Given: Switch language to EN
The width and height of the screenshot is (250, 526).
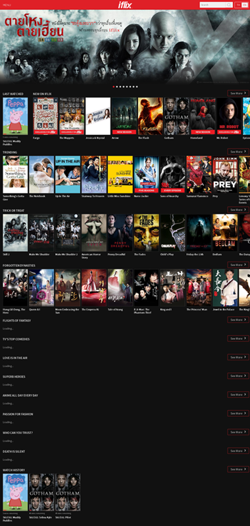Looking at the screenshot, I should tap(244, 5).
